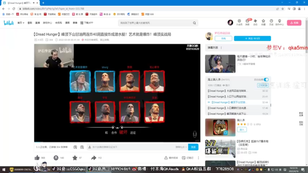Open the 会员购 navigation item
Image resolution: width=308 pixels, height=173 pixels.
tap(59, 23)
